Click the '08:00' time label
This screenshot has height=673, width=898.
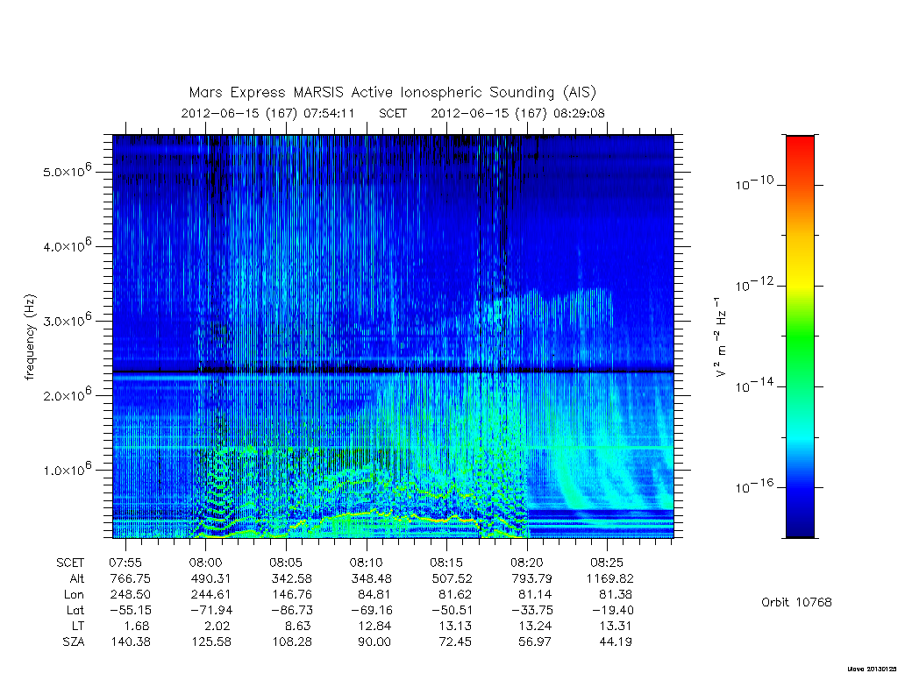coord(205,563)
